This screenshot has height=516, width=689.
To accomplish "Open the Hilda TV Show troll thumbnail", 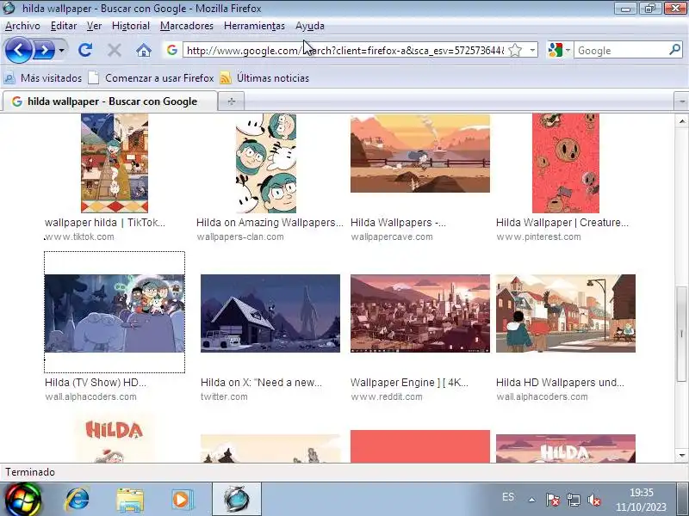I will pyautogui.click(x=115, y=313).
